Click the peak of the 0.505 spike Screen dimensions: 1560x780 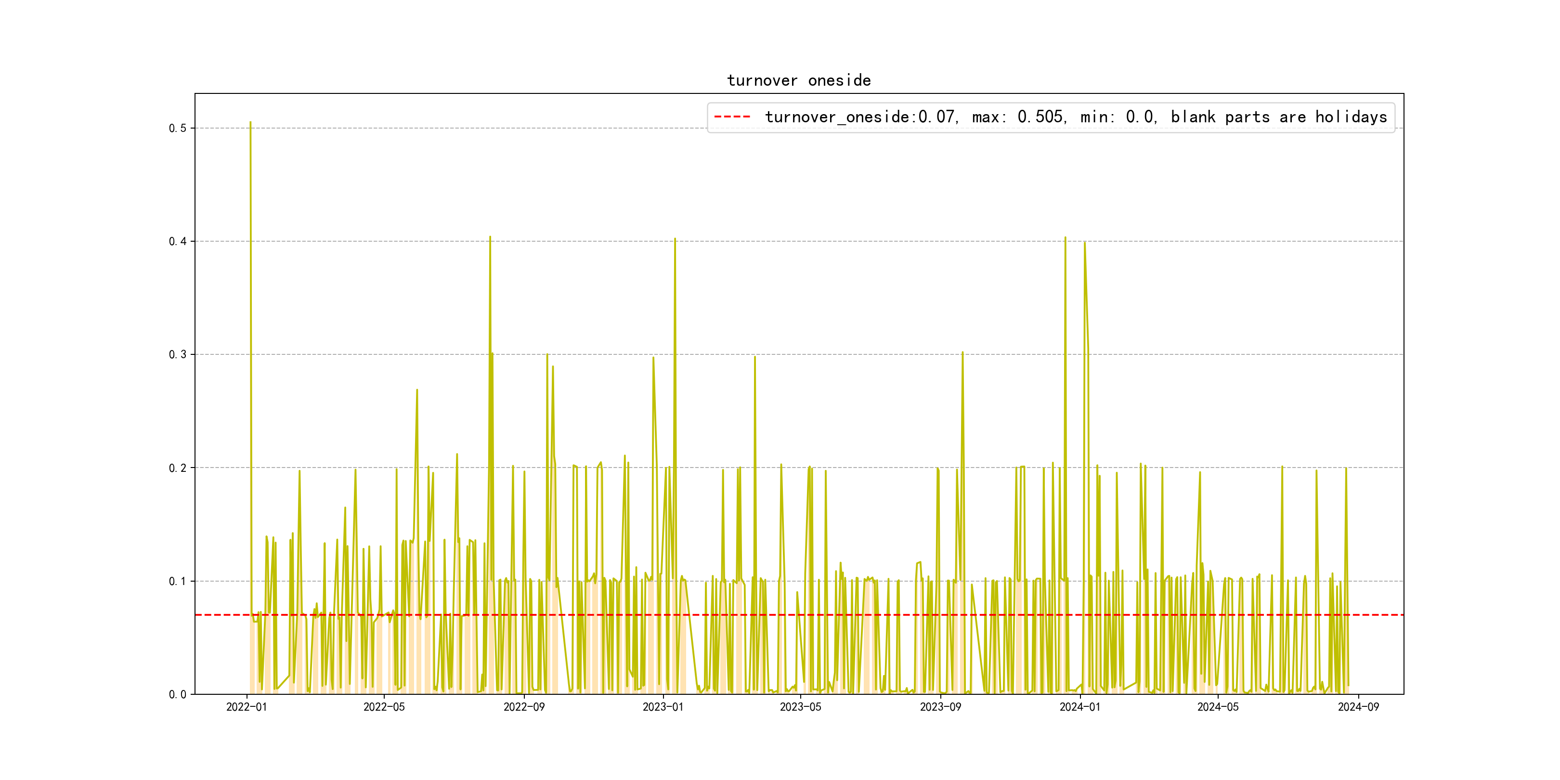(x=250, y=122)
